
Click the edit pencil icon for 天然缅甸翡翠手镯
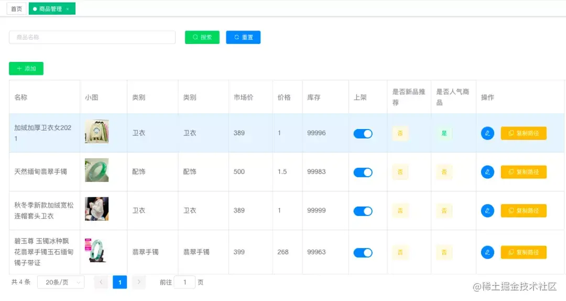point(487,172)
